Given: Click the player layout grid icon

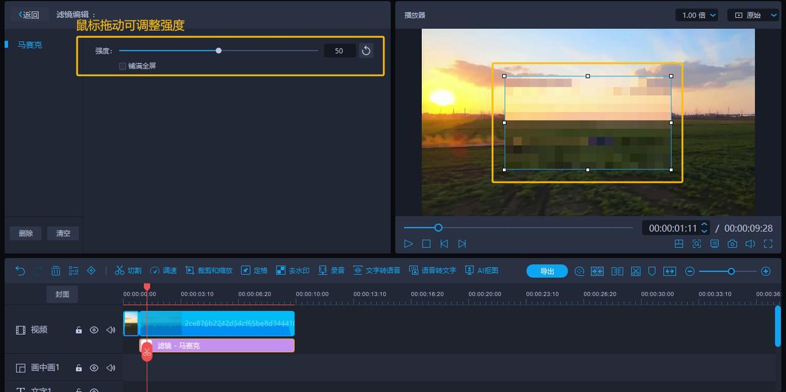Looking at the screenshot, I should (679, 244).
